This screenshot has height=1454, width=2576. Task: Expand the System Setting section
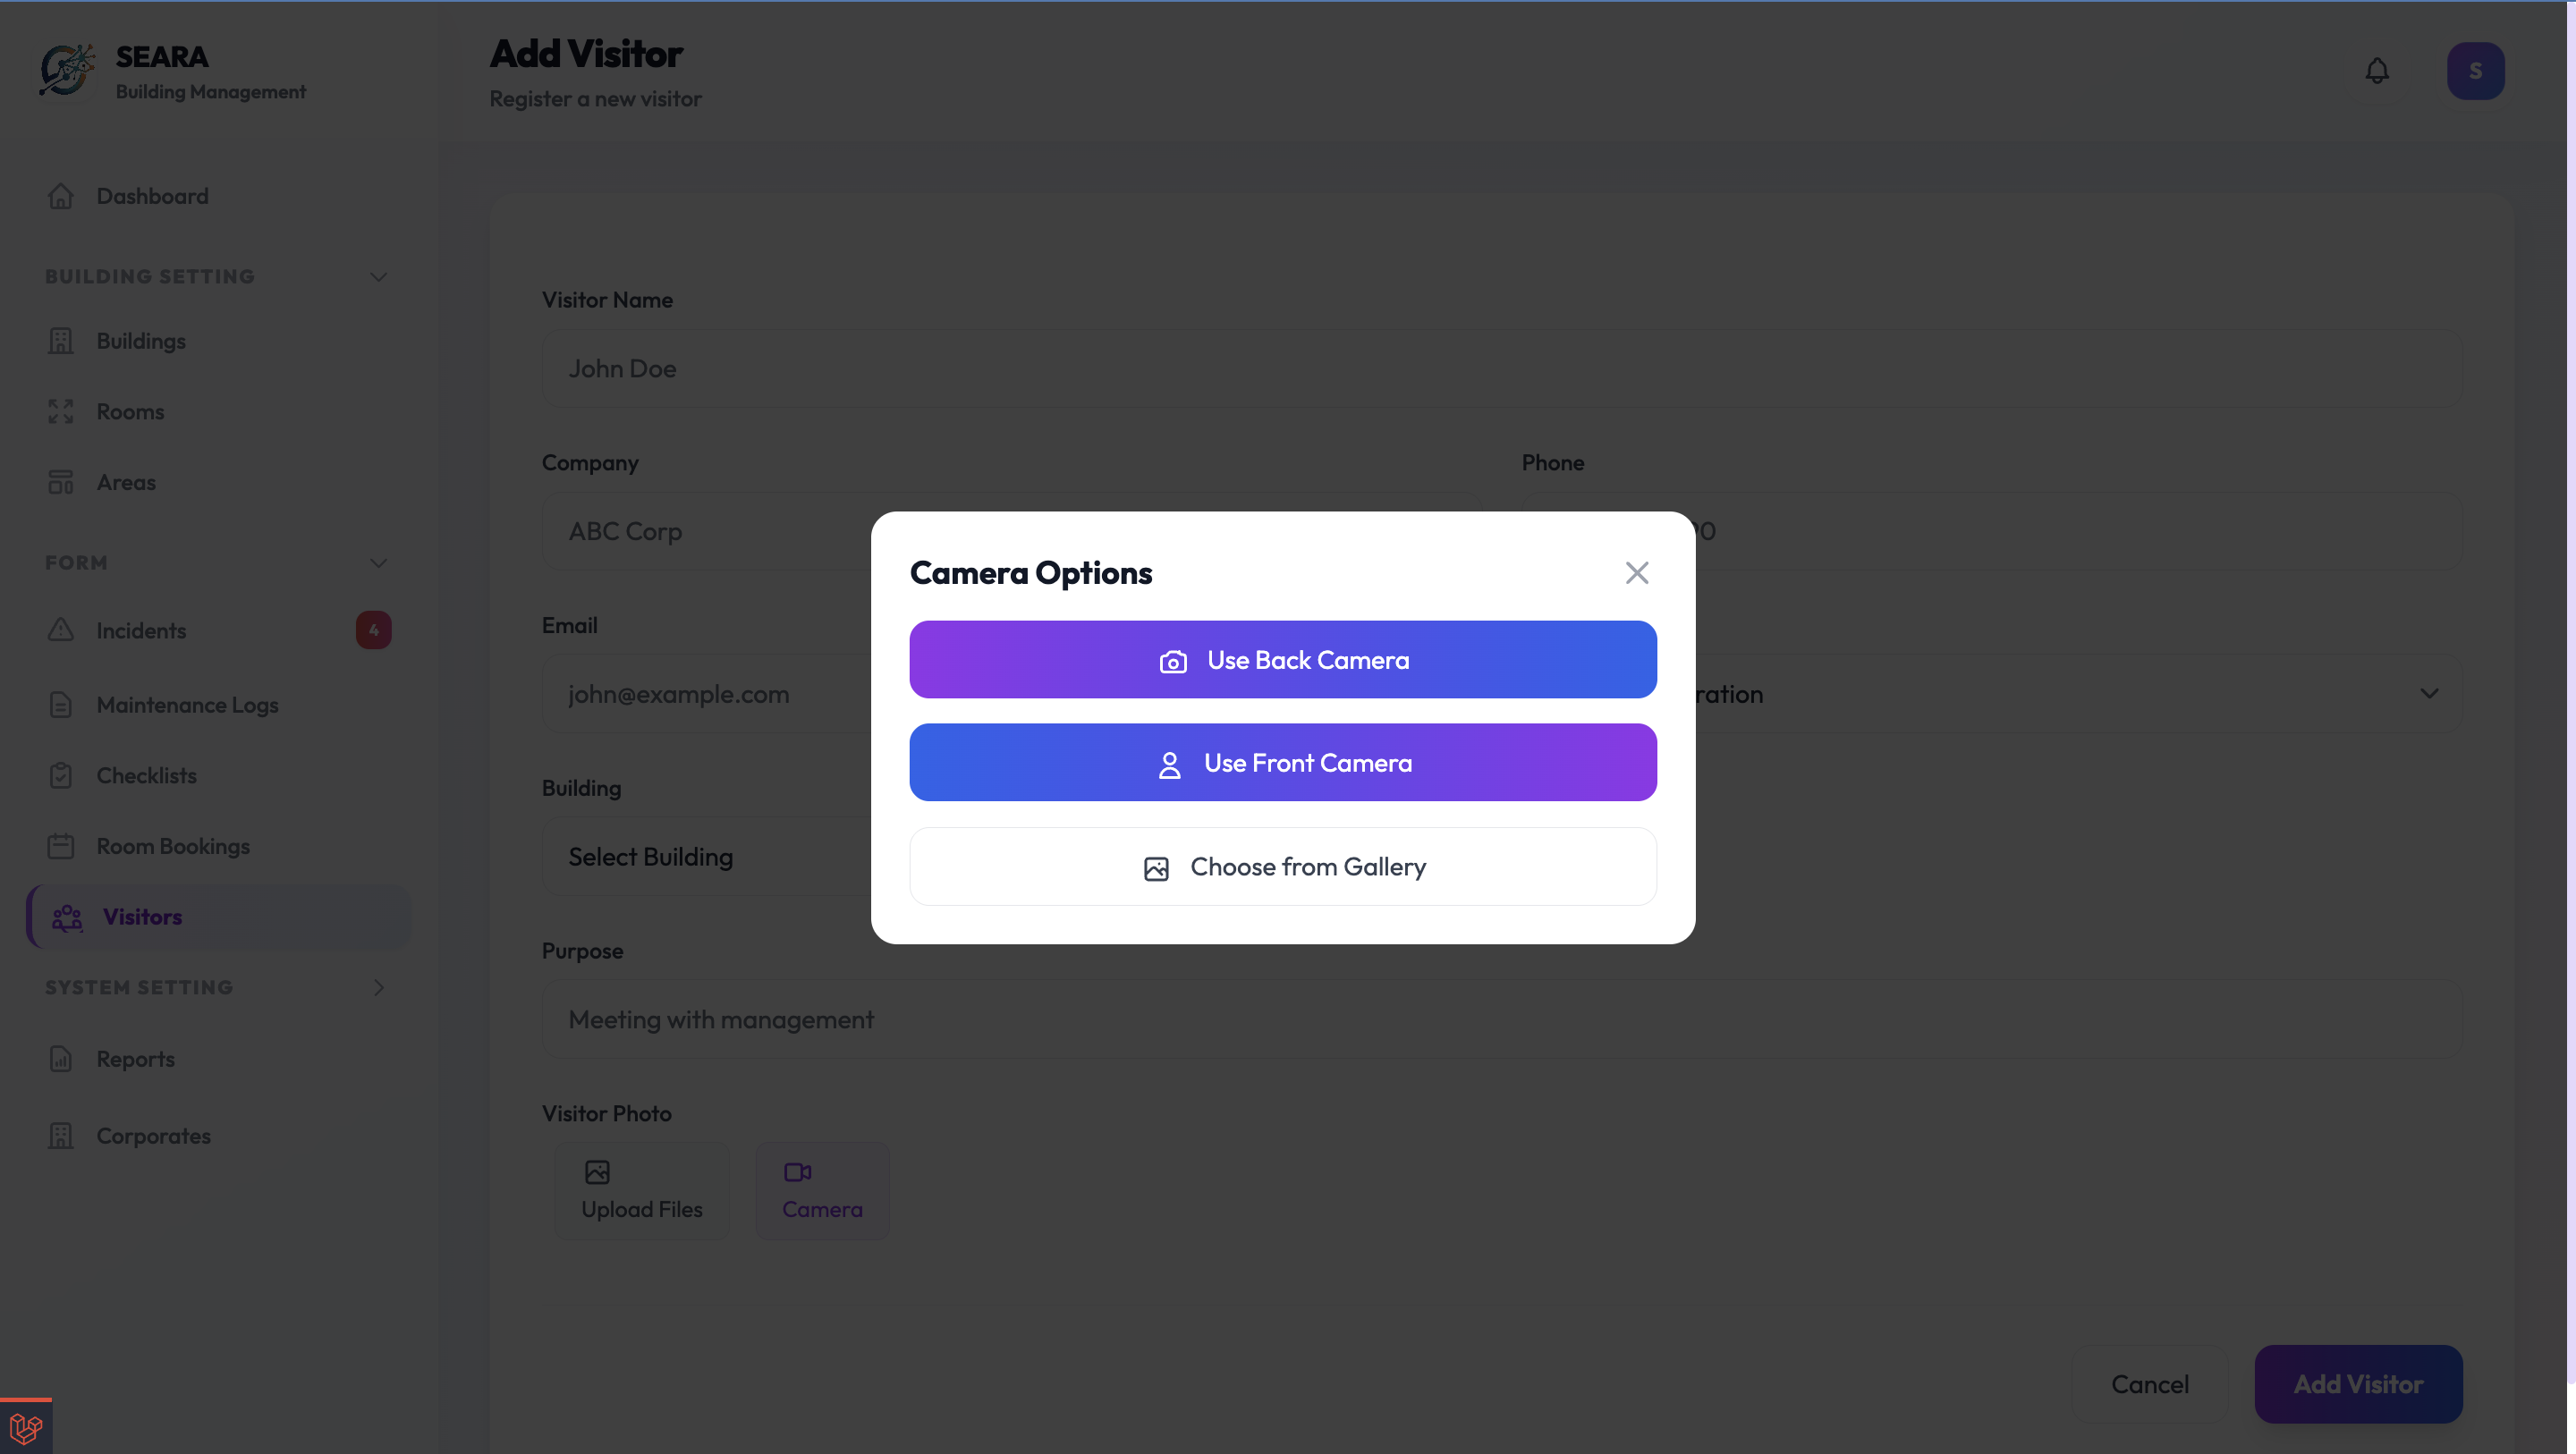[378, 987]
